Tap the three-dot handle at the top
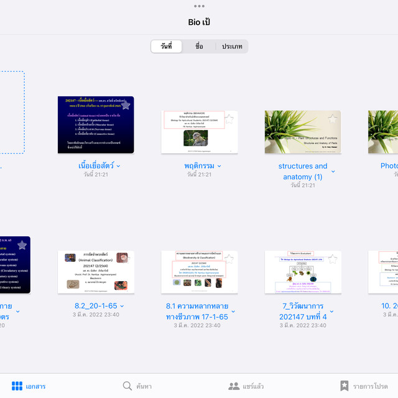This screenshot has width=398, height=398. tap(199, 6)
